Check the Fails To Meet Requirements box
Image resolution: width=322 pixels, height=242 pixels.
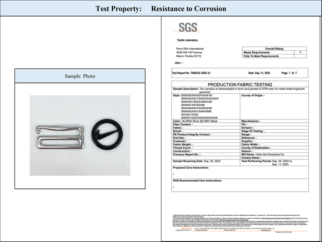300,56
